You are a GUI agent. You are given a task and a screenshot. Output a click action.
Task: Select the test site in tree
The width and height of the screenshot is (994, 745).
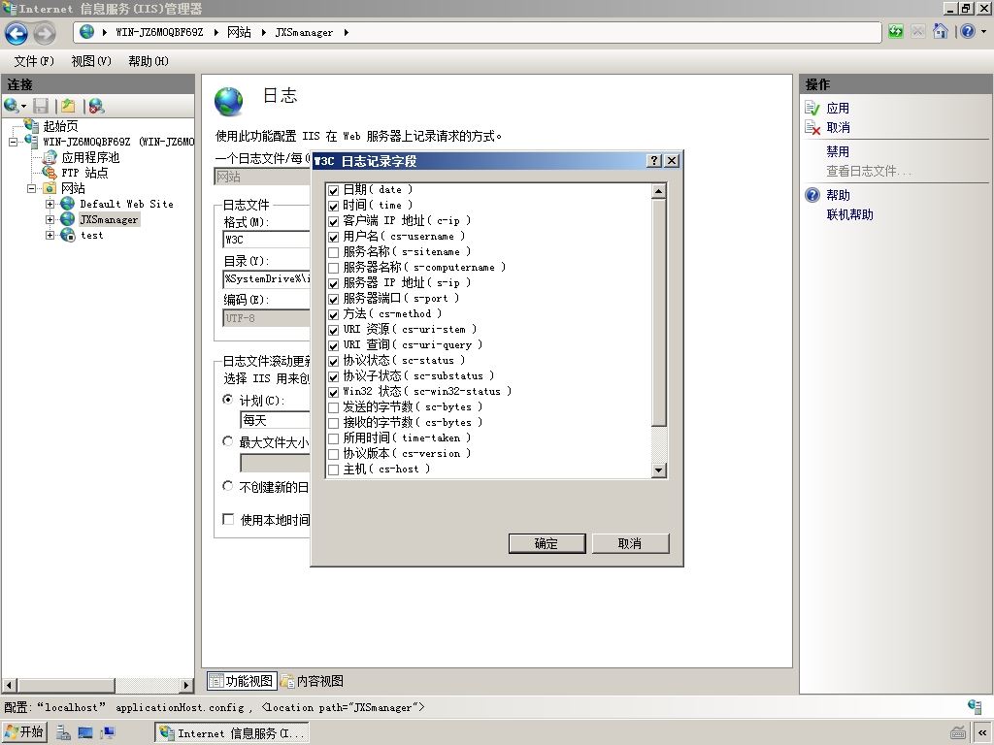pos(91,235)
